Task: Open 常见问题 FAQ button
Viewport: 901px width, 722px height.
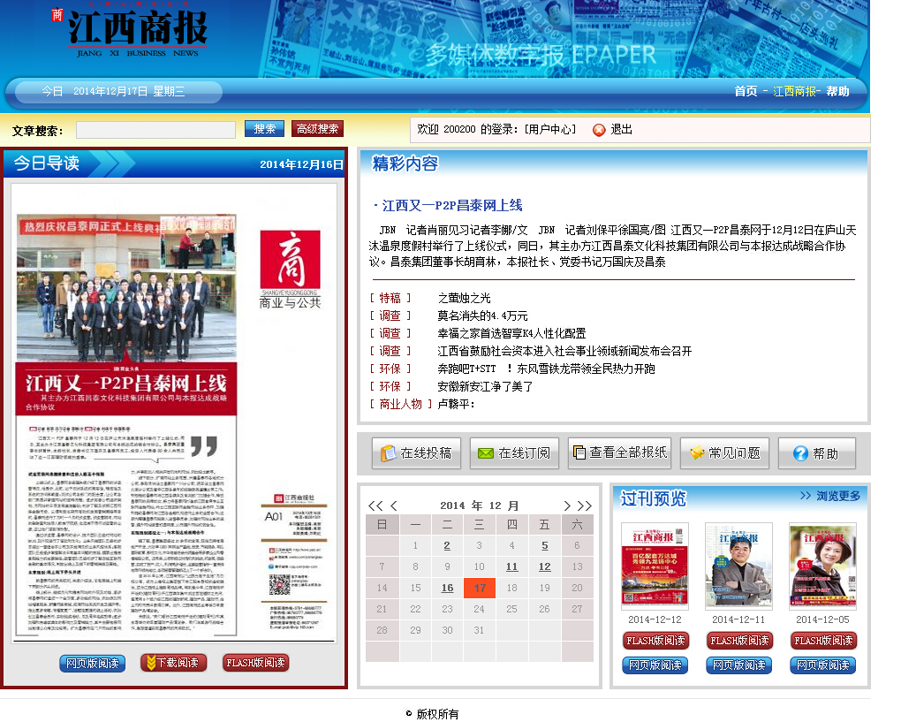Action: click(x=724, y=453)
